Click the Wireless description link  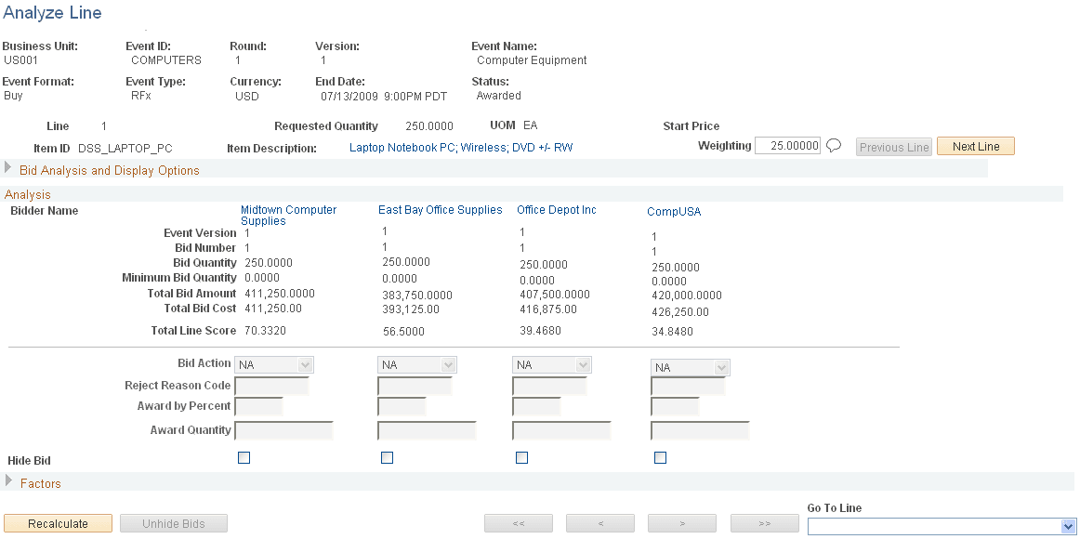click(480, 147)
